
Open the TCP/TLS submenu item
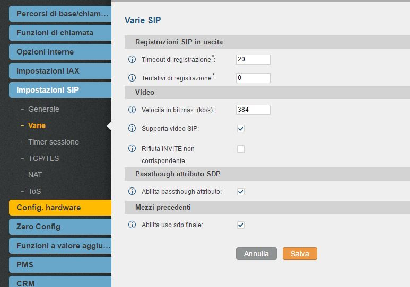click(43, 158)
